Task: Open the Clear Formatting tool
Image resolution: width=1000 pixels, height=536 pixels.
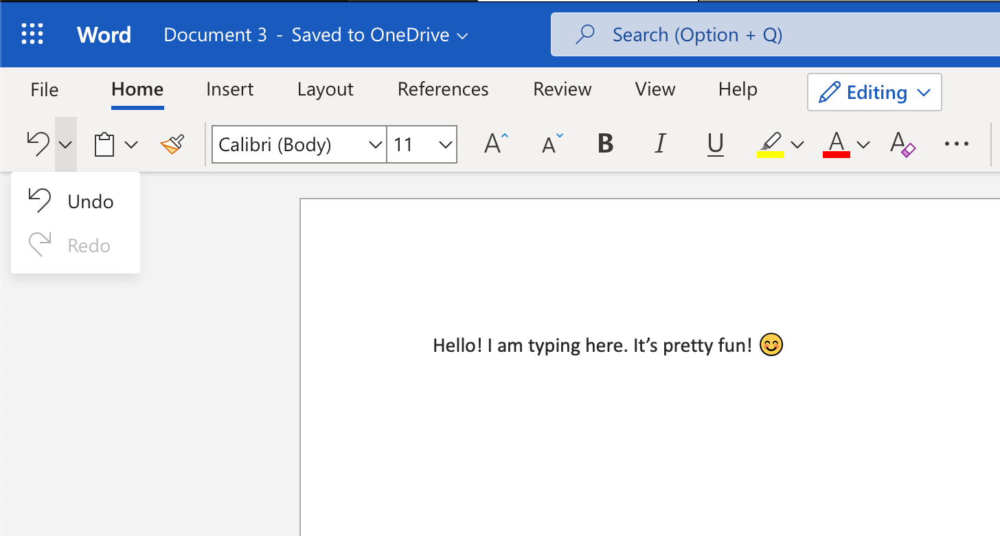Action: pyautogui.click(x=901, y=144)
